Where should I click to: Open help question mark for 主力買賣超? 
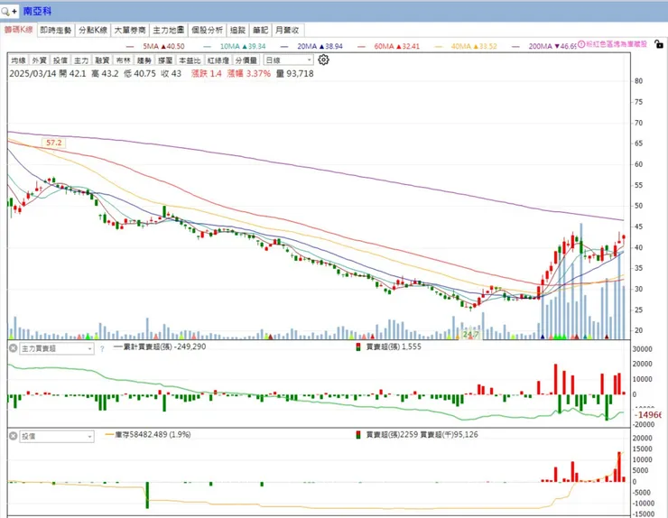coord(102,349)
